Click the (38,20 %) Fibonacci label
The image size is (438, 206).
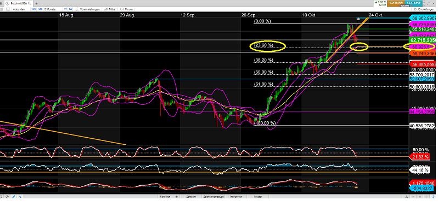(x=263, y=60)
